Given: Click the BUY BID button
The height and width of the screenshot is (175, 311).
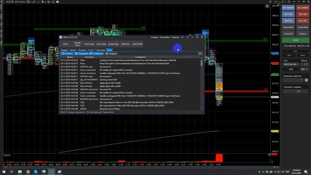Looking at the screenshot, I should [288, 20].
